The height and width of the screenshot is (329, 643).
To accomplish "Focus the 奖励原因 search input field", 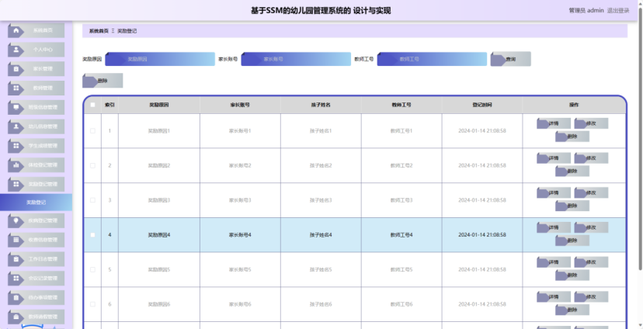I will point(160,59).
